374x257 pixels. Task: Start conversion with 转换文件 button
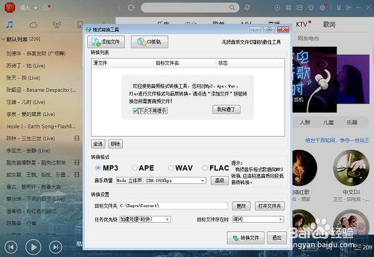[x=246, y=238]
